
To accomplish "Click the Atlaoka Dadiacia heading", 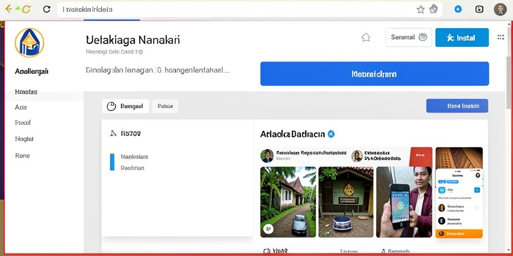I will (293, 134).
